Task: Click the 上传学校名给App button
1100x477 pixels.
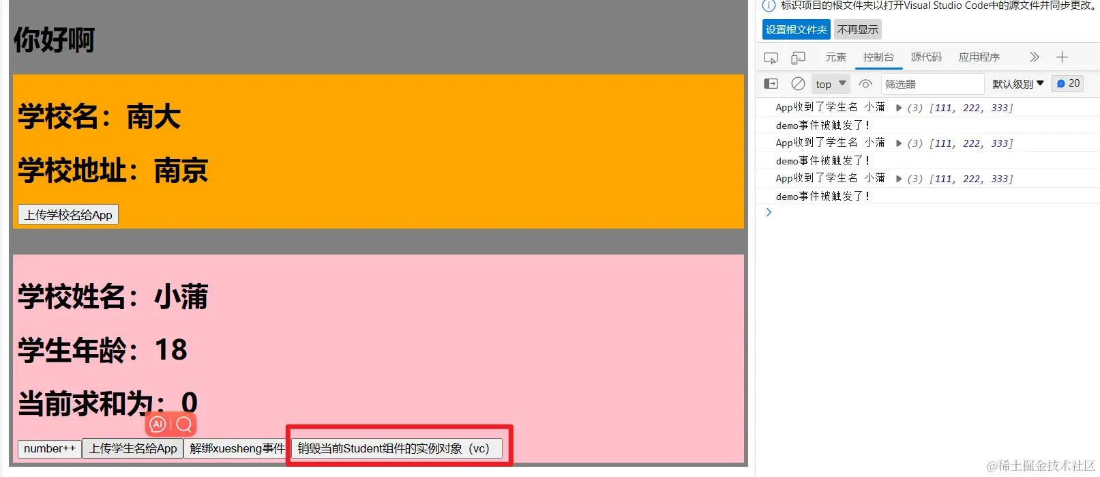Action: point(68,215)
